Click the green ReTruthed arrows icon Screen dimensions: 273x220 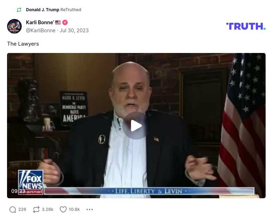tap(19, 10)
